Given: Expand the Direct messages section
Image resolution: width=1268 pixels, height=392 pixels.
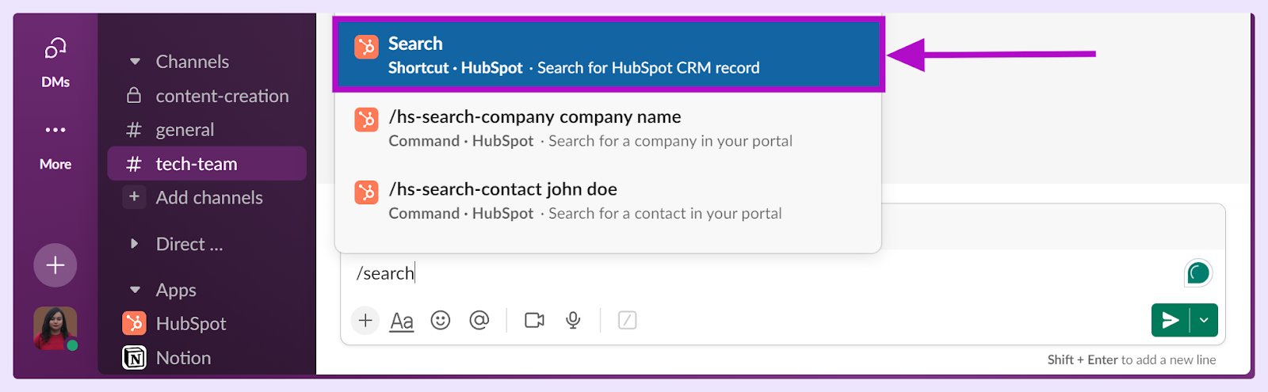Looking at the screenshot, I should click(135, 244).
